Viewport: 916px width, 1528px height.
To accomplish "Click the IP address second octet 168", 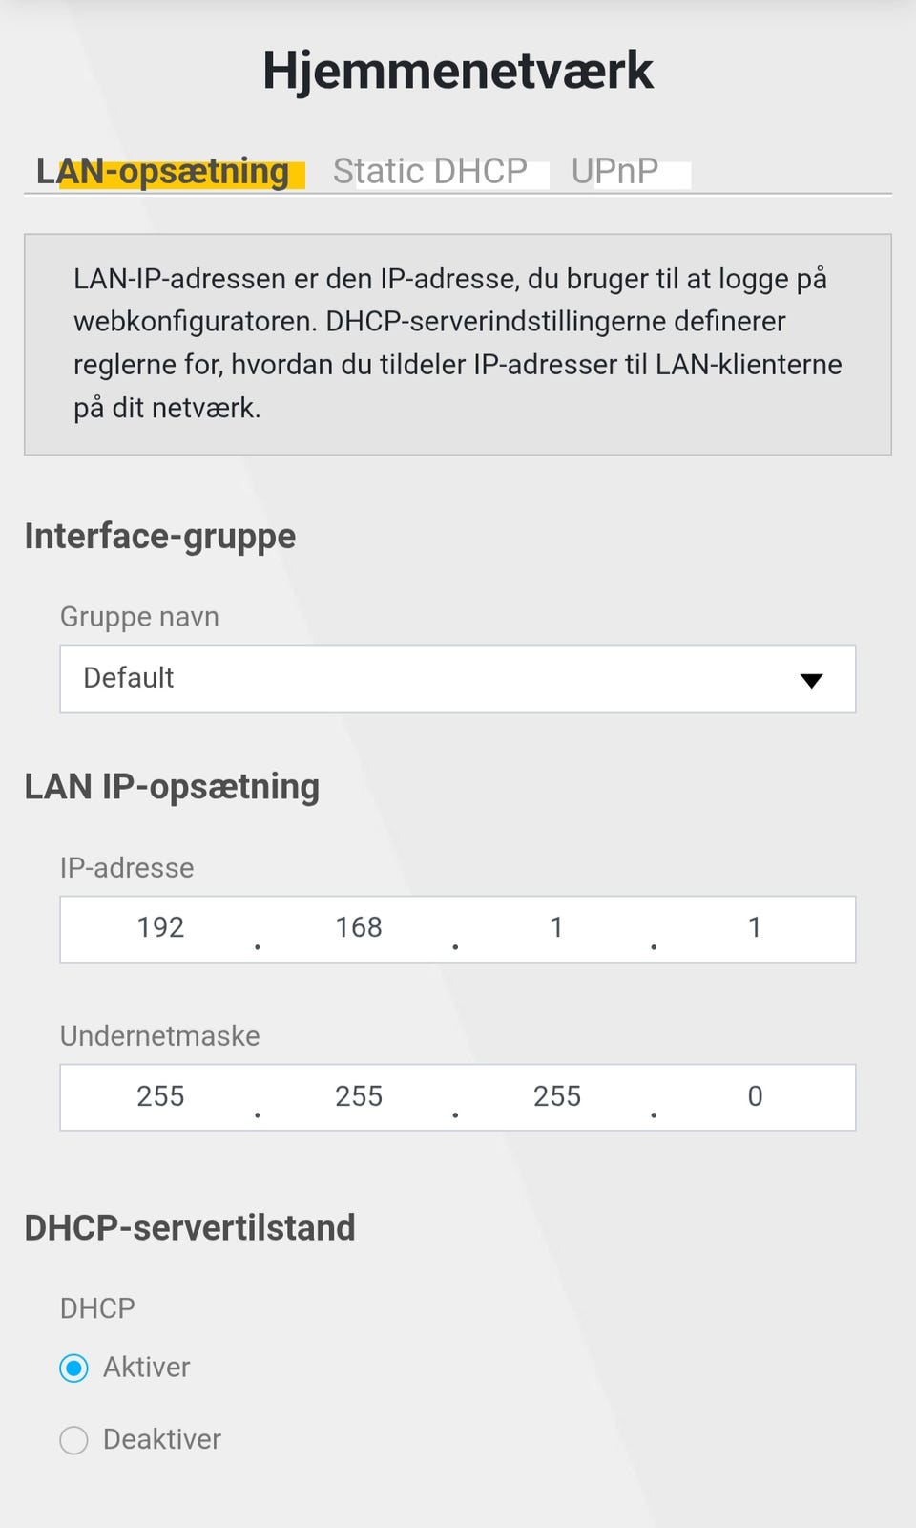I will tap(359, 928).
